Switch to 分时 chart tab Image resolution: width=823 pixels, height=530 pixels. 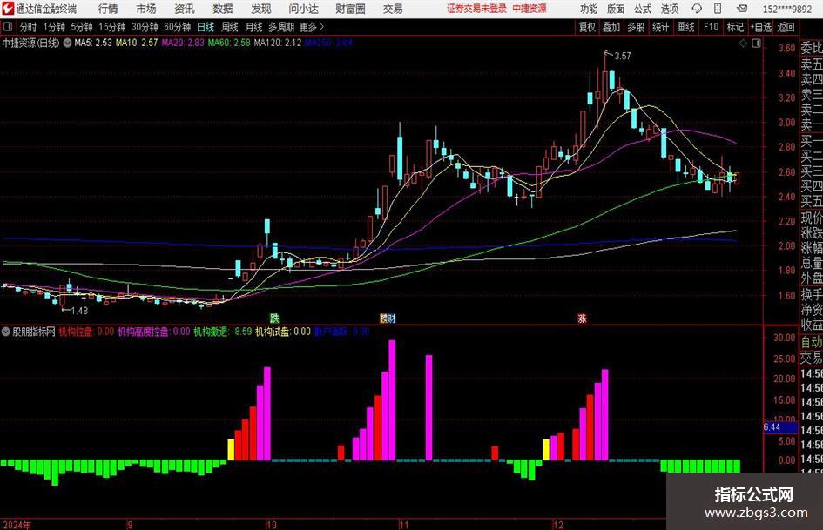pyautogui.click(x=29, y=27)
